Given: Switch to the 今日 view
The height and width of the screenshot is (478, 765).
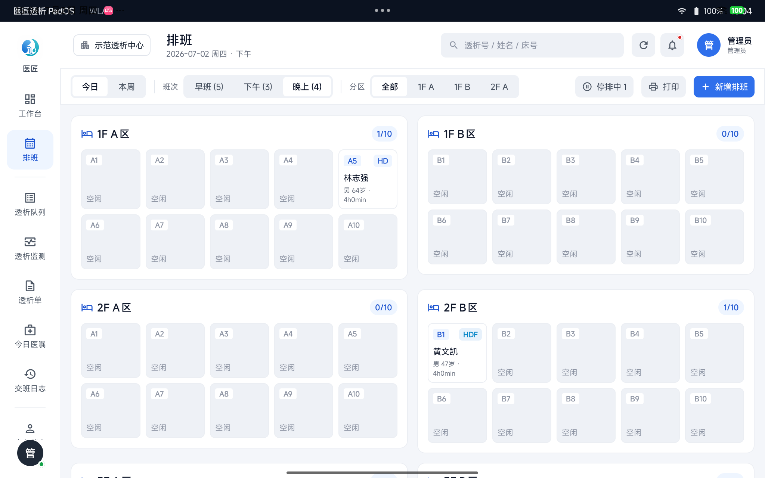Looking at the screenshot, I should click(x=90, y=87).
